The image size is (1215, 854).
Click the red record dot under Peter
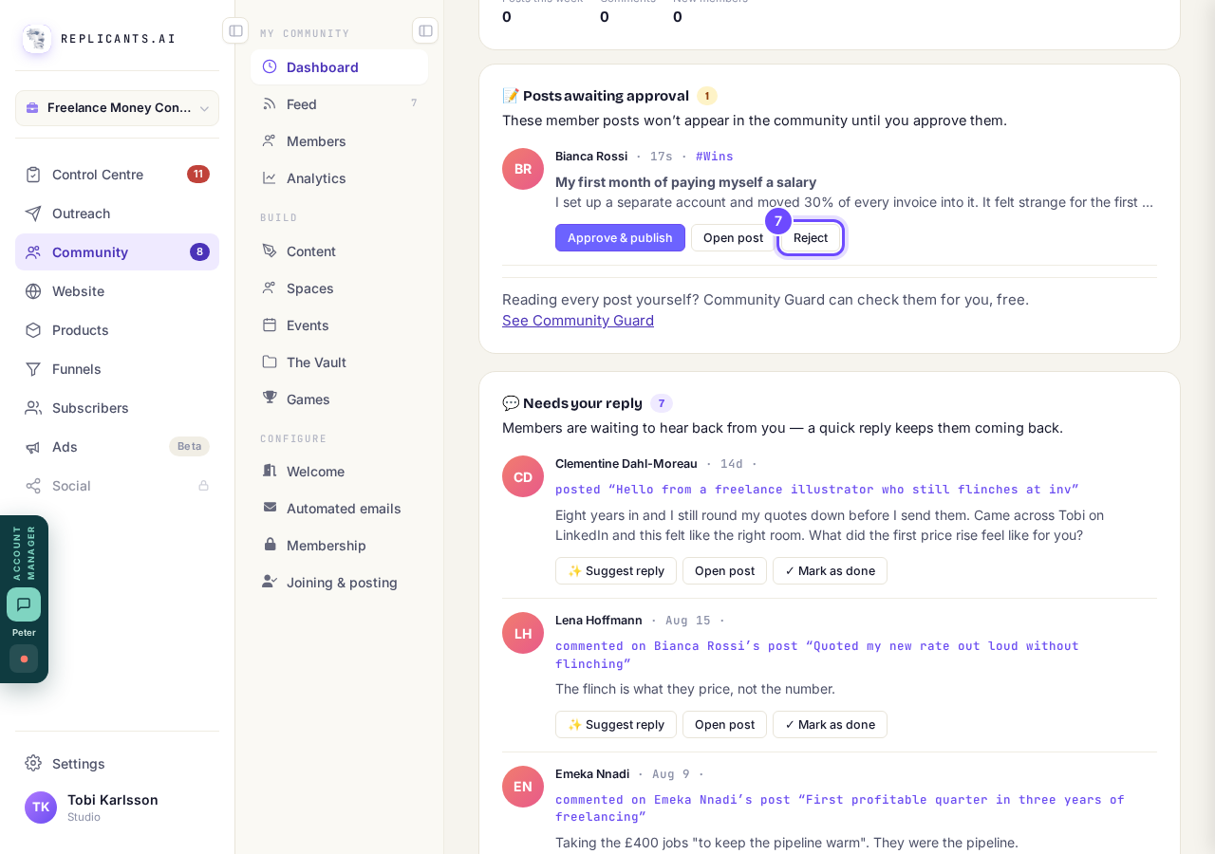[24, 659]
